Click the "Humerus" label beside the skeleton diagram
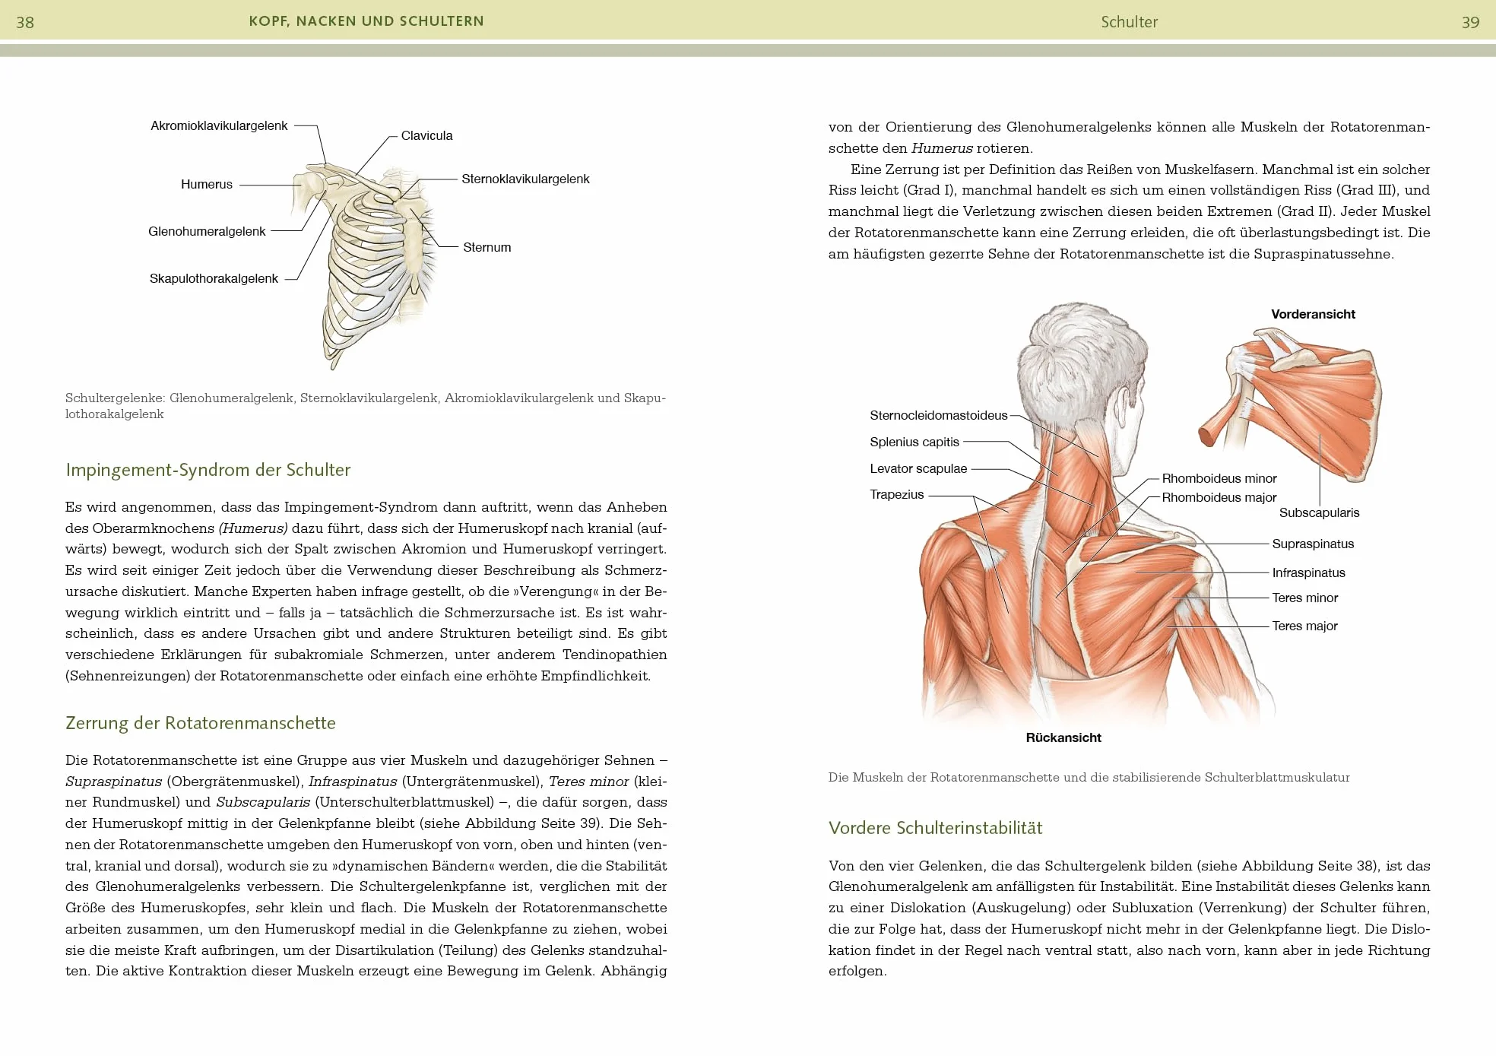This screenshot has width=1496, height=1056. point(207,184)
